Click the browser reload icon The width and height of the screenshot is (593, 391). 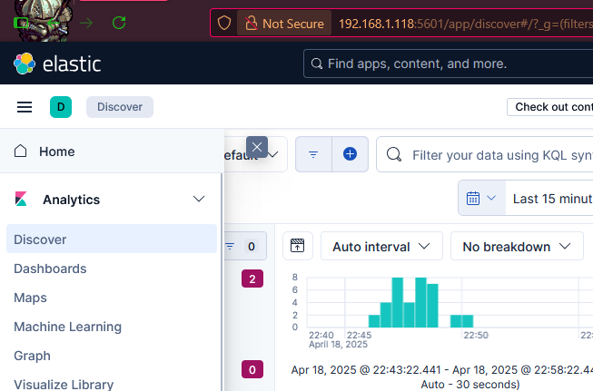click(x=119, y=23)
